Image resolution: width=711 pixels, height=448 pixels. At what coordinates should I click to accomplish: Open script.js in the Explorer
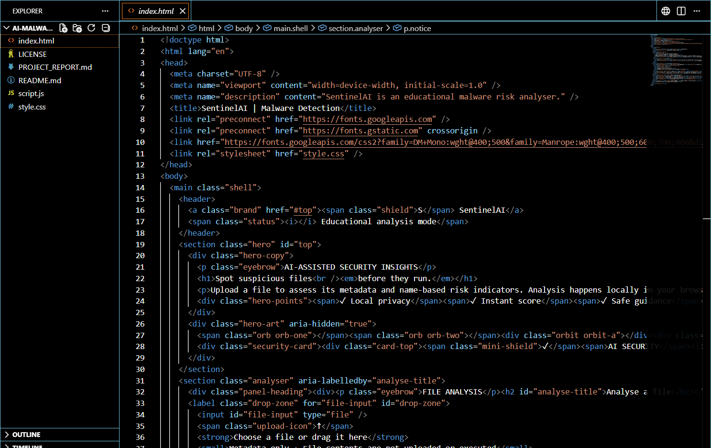pyautogui.click(x=60, y=93)
